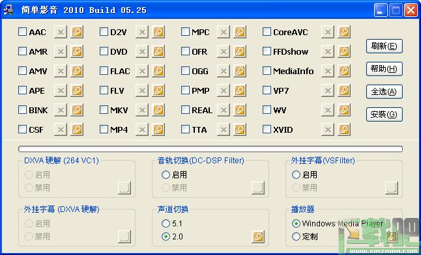The width and height of the screenshot is (421, 255).
Task: Minimize the 简单影音 window
Action: (x=381, y=10)
